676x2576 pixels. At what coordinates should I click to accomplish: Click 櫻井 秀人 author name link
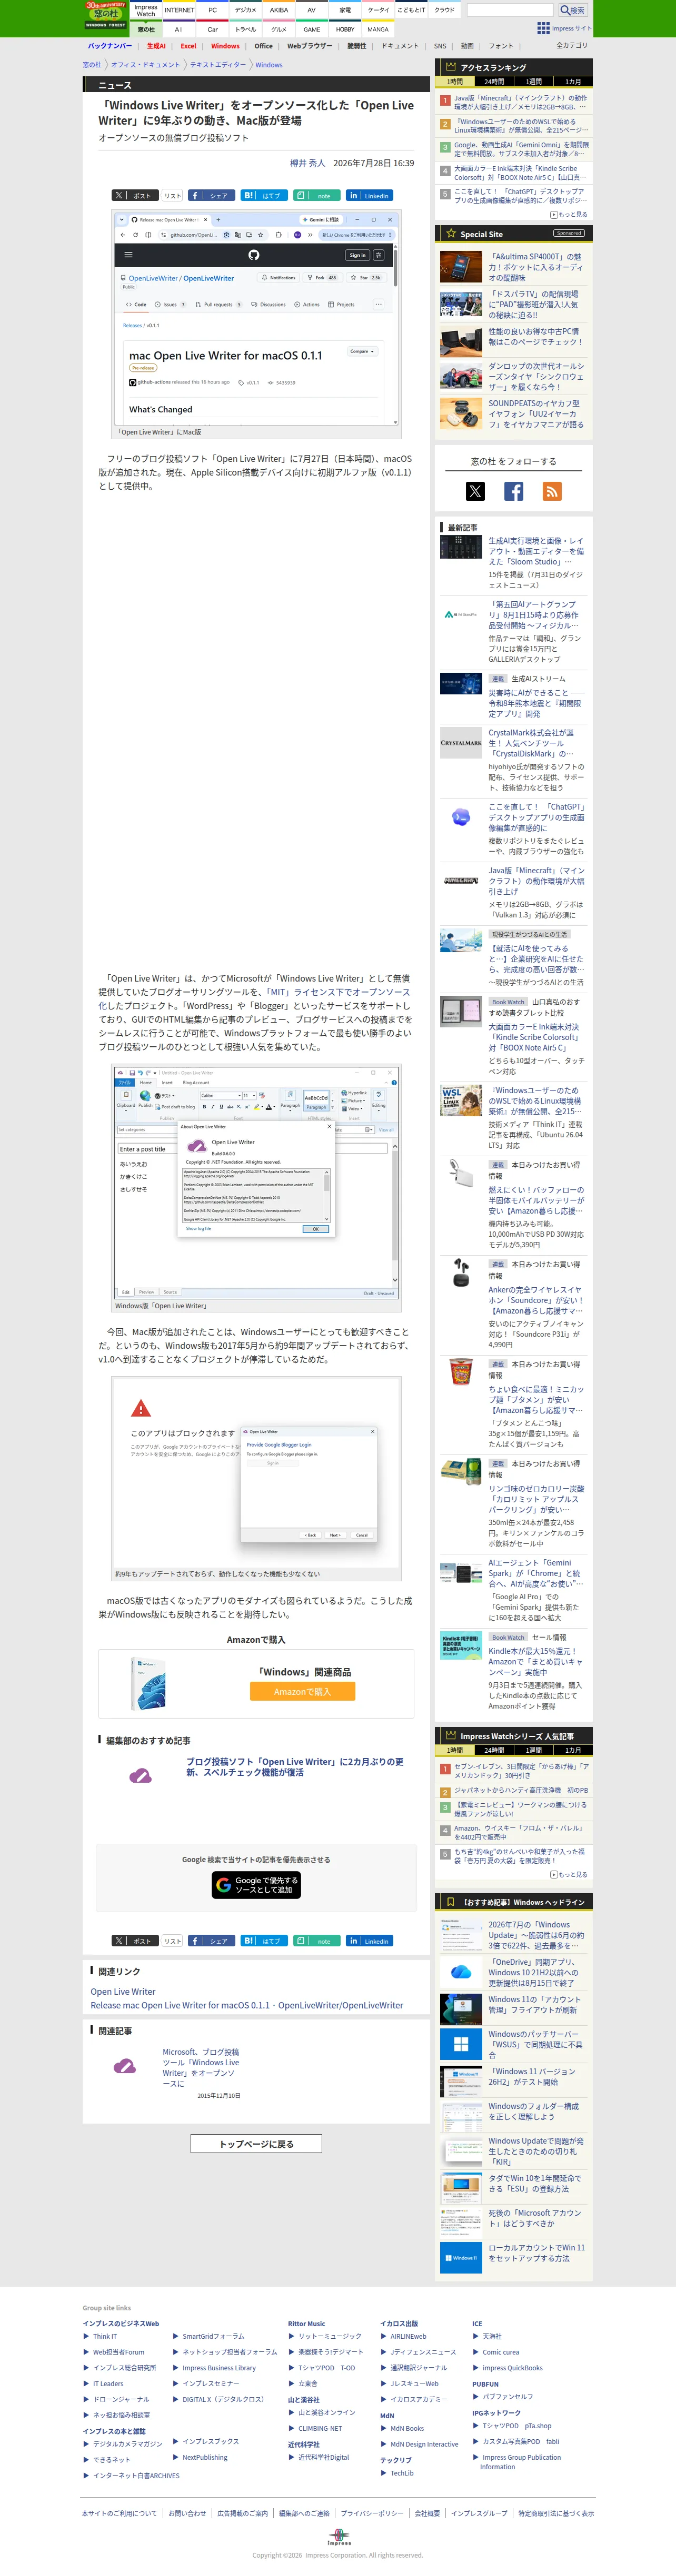coord(307,163)
